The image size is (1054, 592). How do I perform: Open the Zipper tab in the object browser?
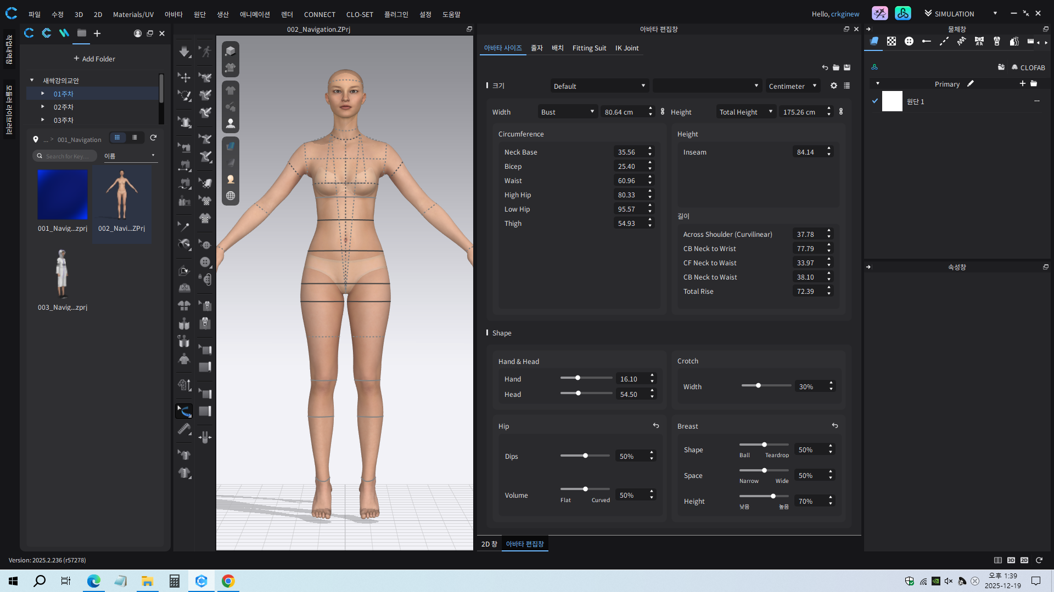(996, 41)
